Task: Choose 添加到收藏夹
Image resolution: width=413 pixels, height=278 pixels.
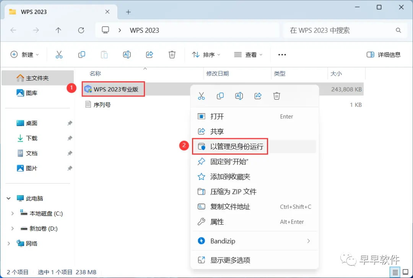Action: tap(254, 176)
